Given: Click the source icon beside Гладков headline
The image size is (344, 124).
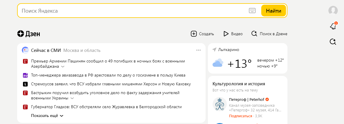Looking at the screenshot, I should pyautogui.click(x=25, y=107).
